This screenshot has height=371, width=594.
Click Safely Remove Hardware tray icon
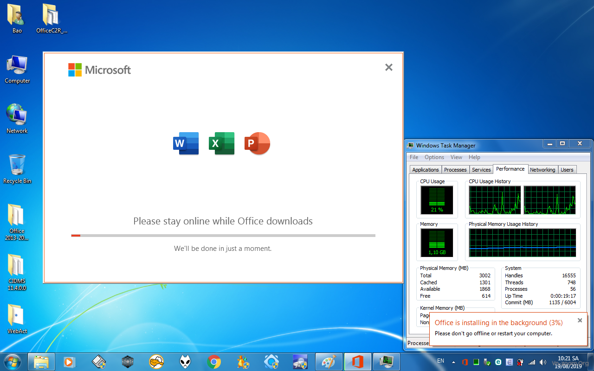487,362
